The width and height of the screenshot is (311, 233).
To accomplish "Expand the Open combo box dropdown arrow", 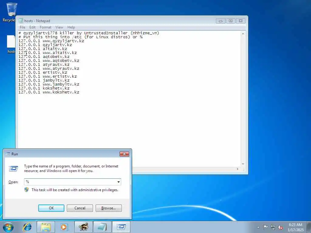I will tap(118, 182).
